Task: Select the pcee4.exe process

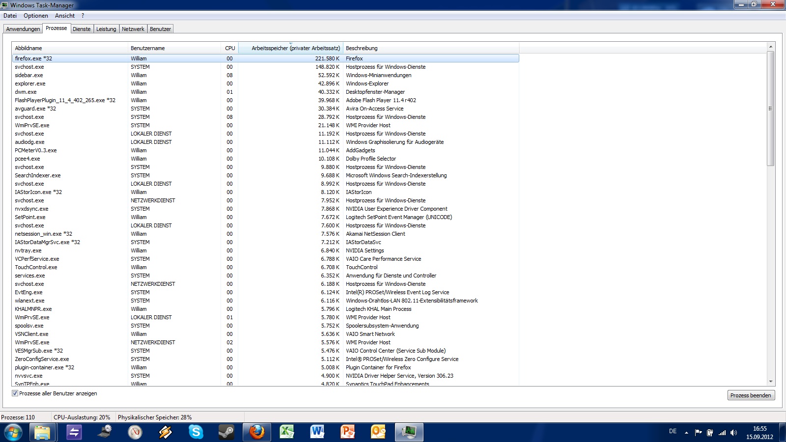Action: click(x=265, y=159)
